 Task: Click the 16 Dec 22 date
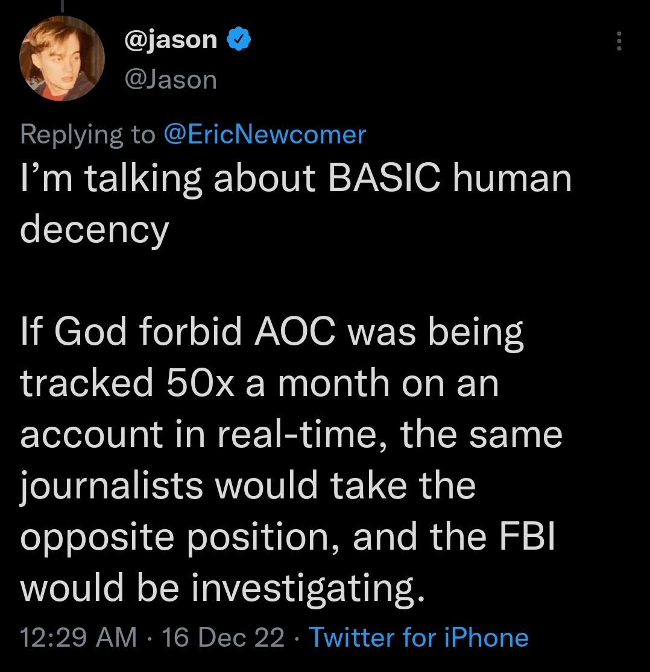223,637
